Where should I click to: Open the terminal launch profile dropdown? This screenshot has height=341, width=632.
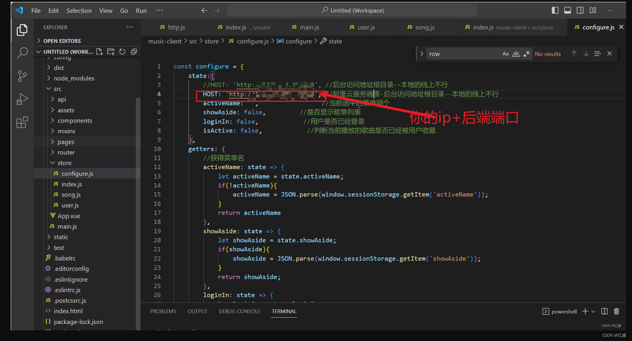pyautogui.click(x=593, y=311)
